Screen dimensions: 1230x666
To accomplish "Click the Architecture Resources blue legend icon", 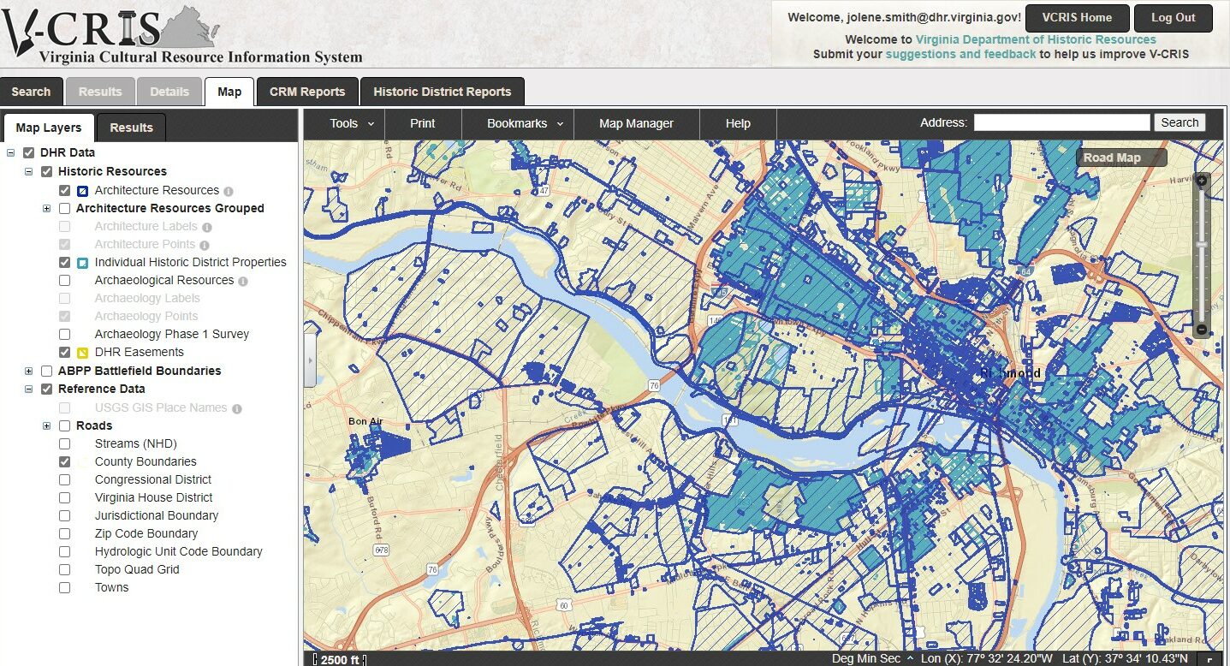I will coord(83,191).
